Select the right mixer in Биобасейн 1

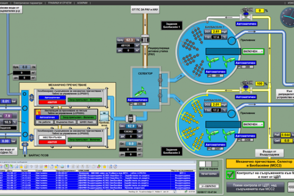click(228, 61)
